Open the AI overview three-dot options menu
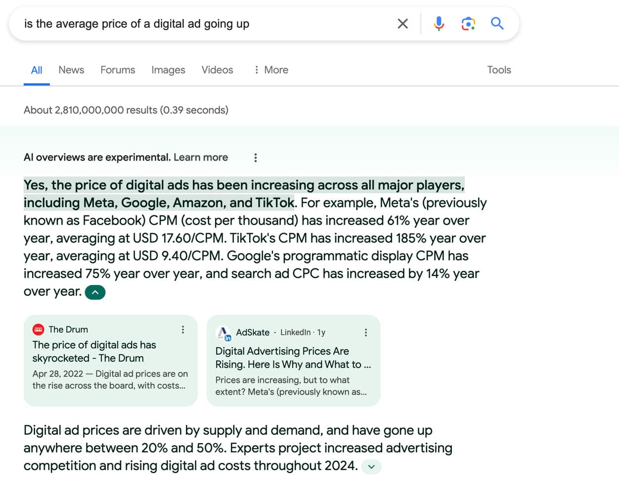619x494 pixels. (x=255, y=158)
